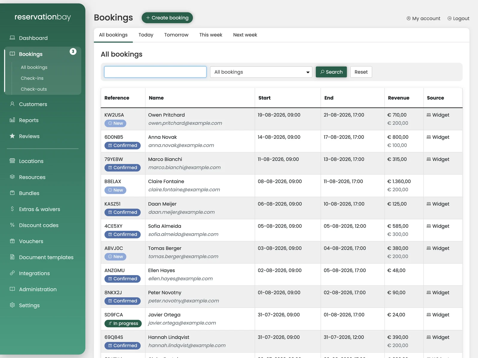478x358 pixels.
Task: Click the reservationbay logo
Action: [x=43, y=17]
